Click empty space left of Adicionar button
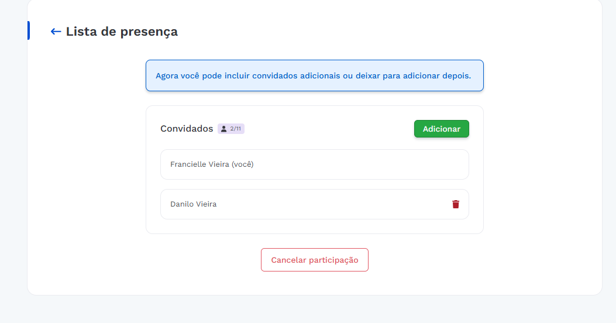 pos(328,129)
